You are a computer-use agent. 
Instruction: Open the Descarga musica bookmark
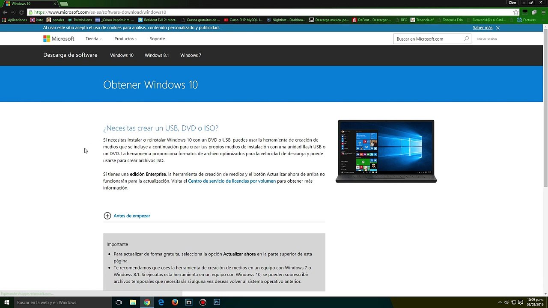click(x=329, y=20)
